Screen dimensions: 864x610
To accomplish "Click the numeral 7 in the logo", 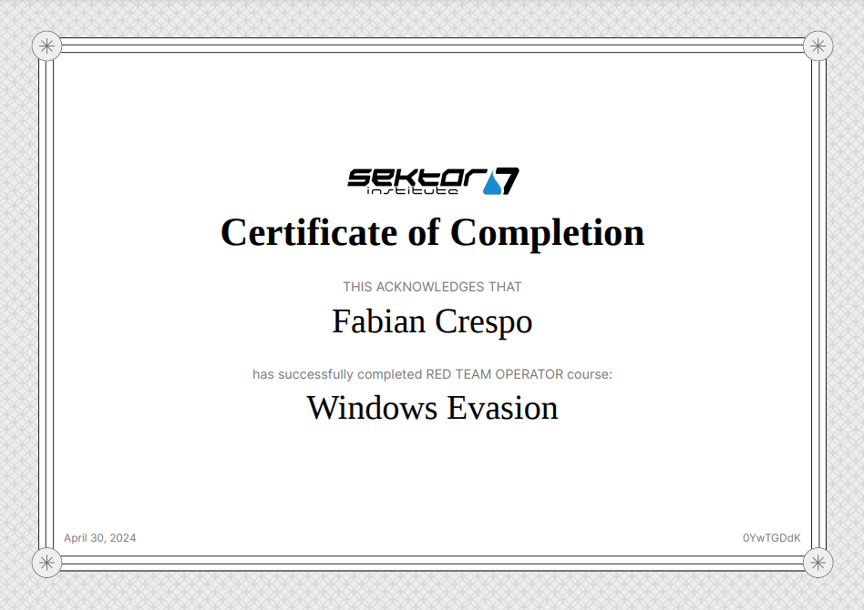I will (509, 181).
